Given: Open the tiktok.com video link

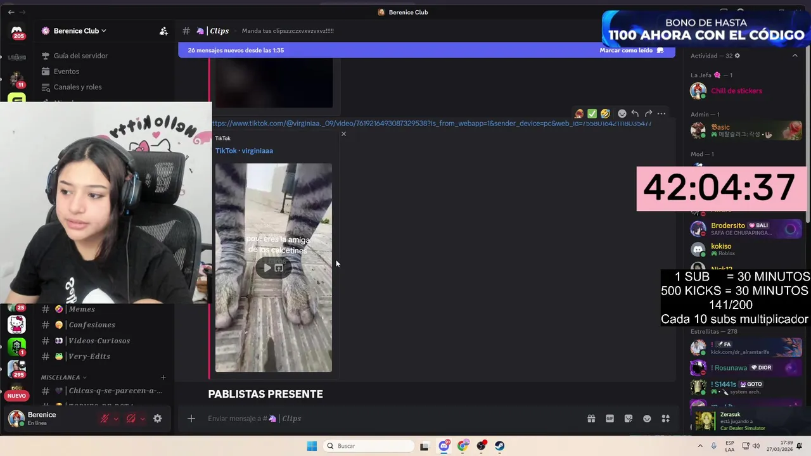Looking at the screenshot, I should pyautogui.click(x=431, y=123).
